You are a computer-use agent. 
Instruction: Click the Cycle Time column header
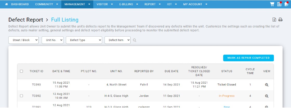pos(250,71)
